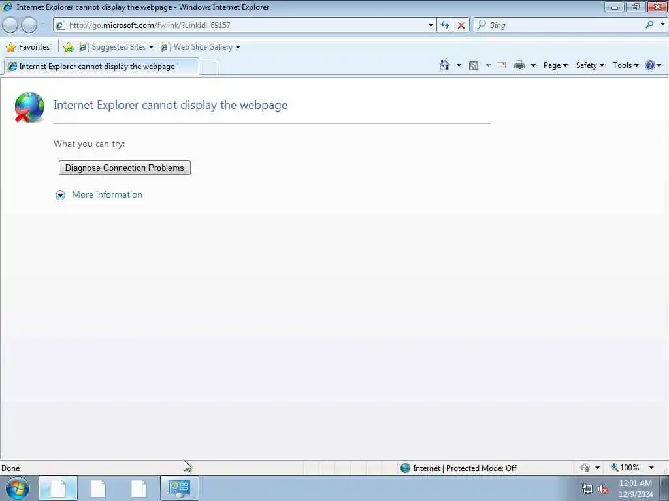The image size is (669, 501).
Task: Click the Done status text
Action: point(10,468)
